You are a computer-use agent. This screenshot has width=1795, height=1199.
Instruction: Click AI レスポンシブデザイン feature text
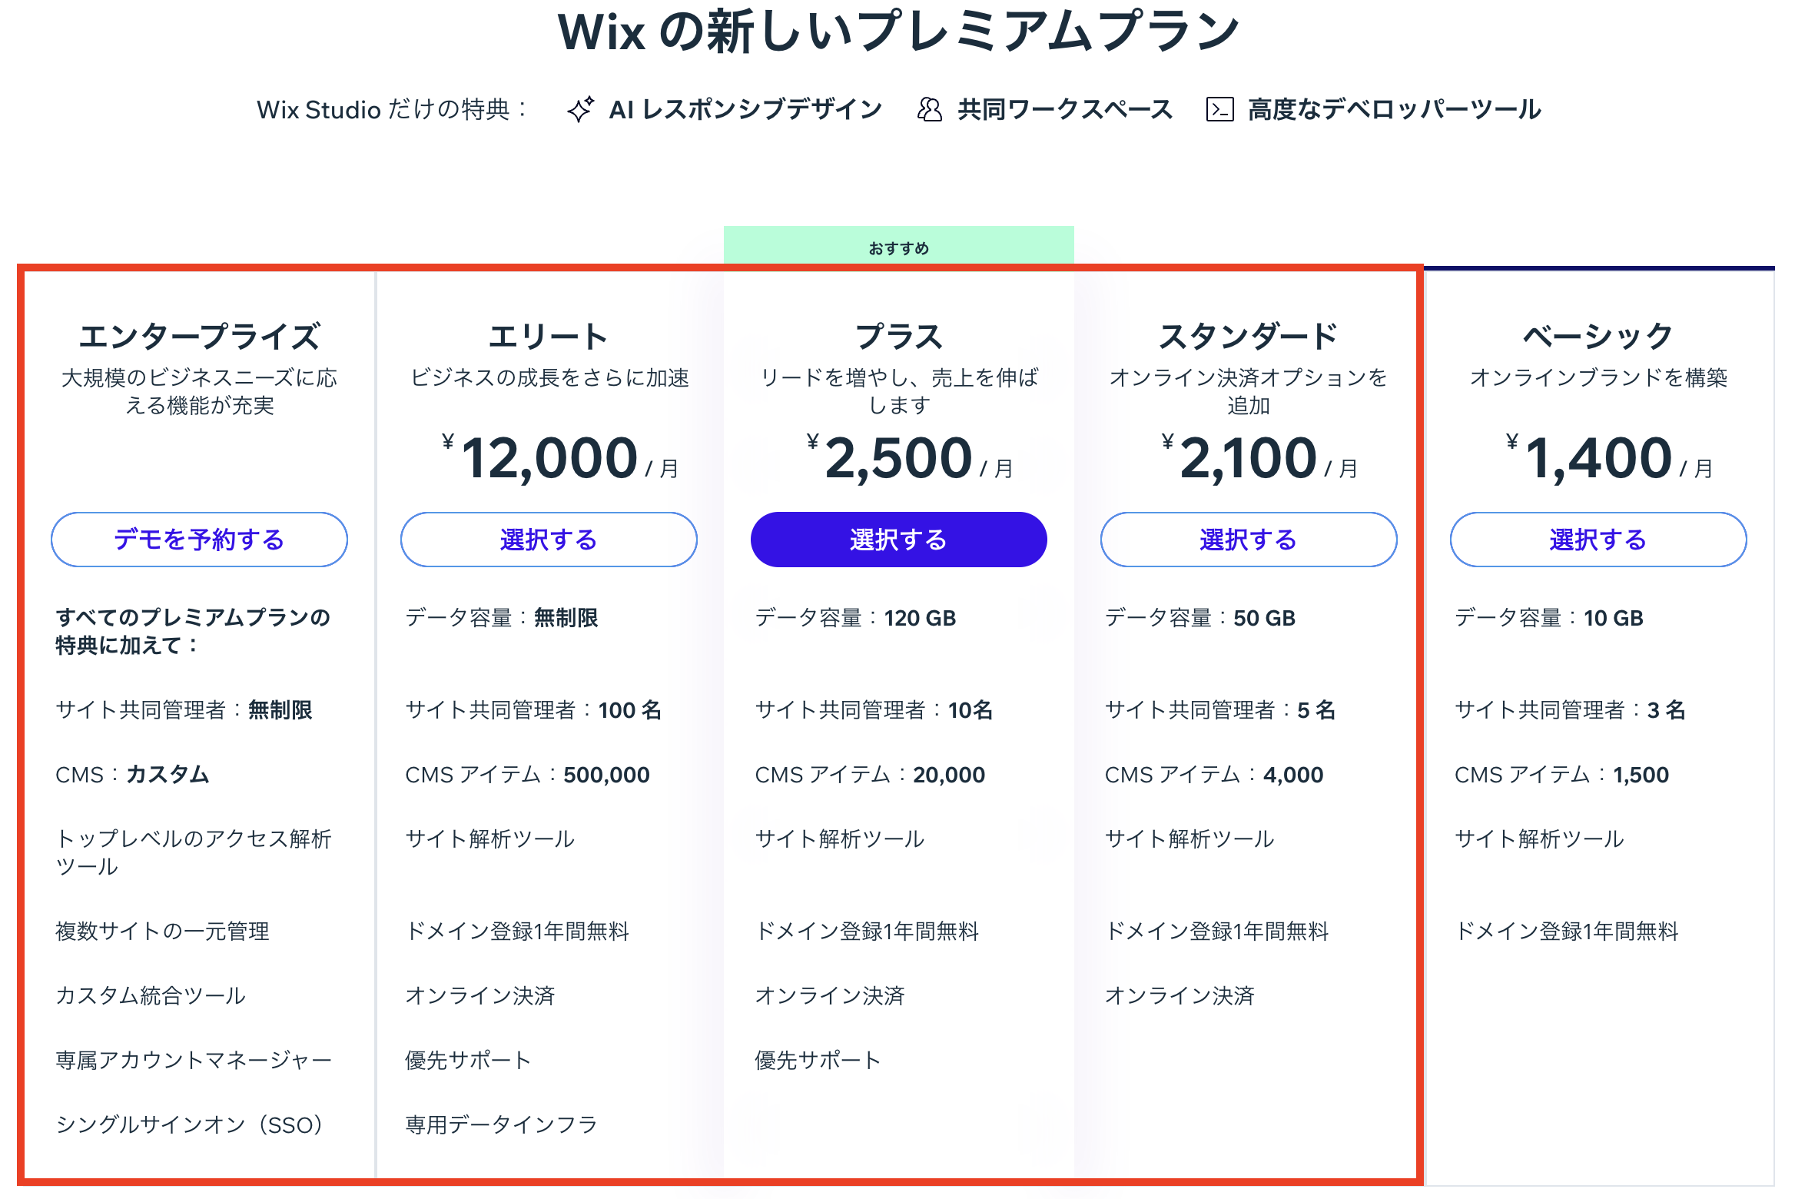[x=745, y=110]
